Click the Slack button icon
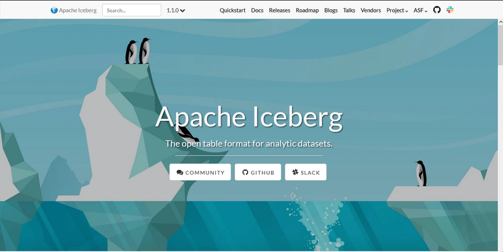The image size is (503, 252). point(295,172)
